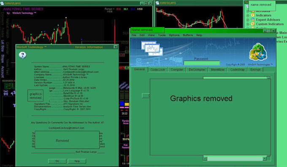The image size is (287, 167).
Task: Click the Range label on the left chart
Action: coord(109,9)
